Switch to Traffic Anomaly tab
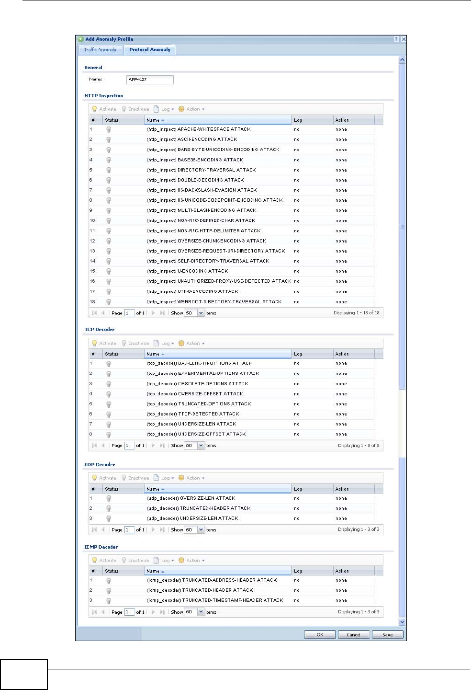Screen dimensions: 471x690 click(x=101, y=50)
